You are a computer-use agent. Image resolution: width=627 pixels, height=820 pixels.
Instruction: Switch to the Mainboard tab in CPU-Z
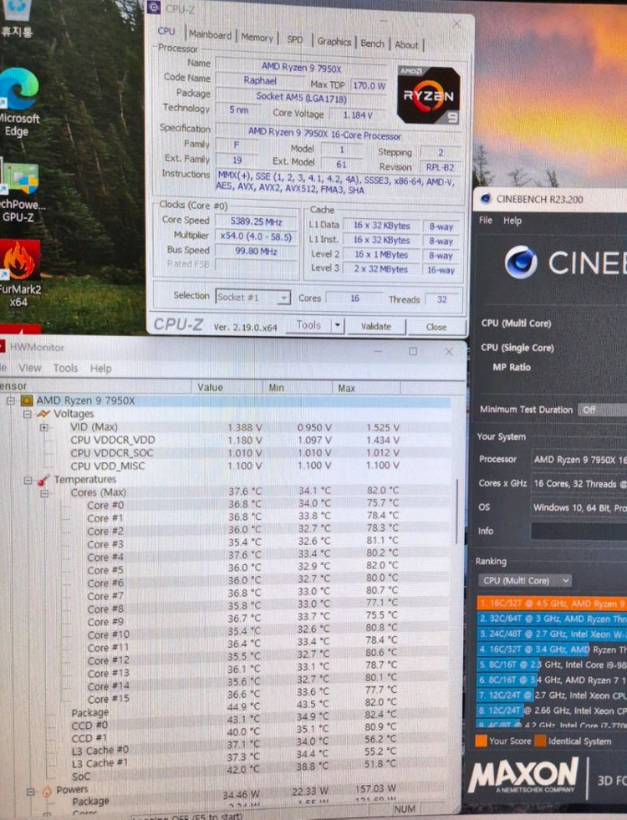click(210, 35)
